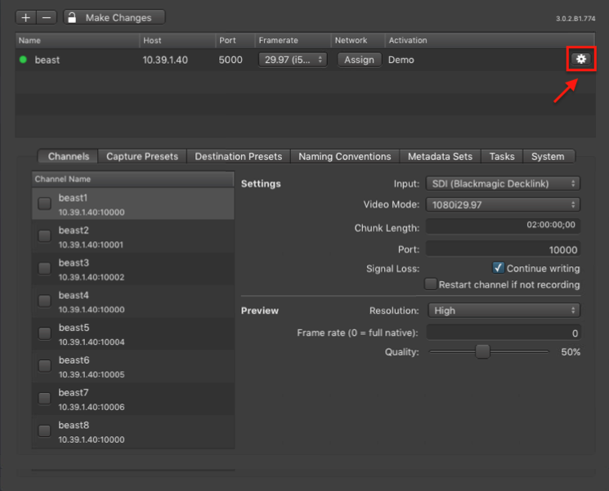The image size is (609, 491).
Task: Select channel row beast7
Action: click(132, 399)
